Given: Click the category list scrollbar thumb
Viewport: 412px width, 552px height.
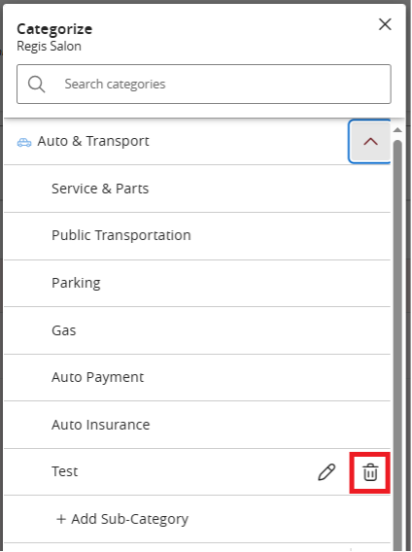Looking at the screenshot, I should [397, 345].
